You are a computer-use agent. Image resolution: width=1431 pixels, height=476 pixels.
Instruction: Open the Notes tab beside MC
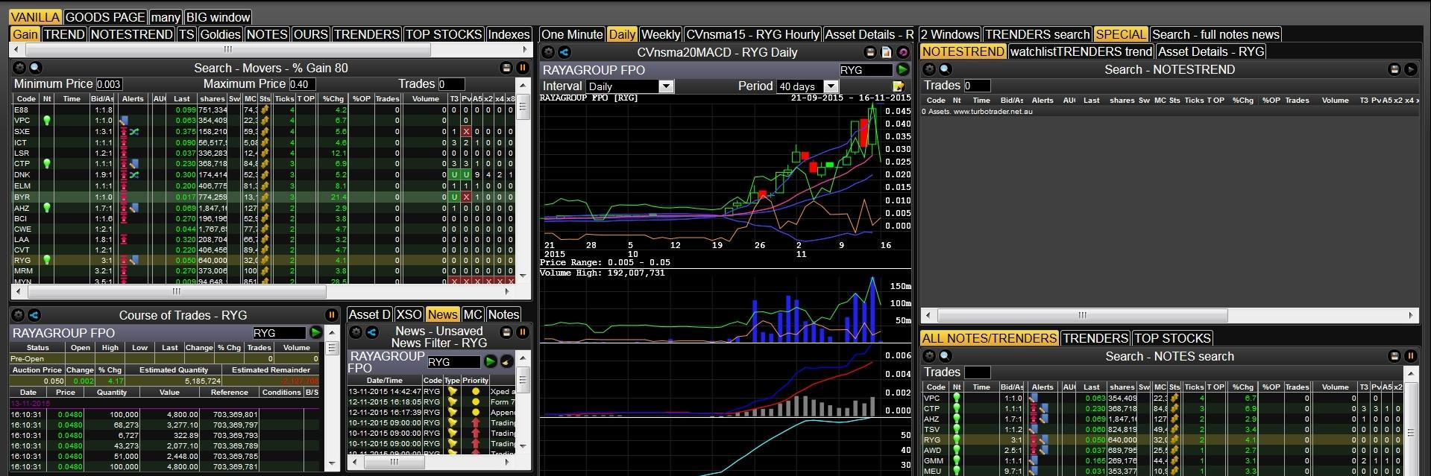tap(503, 314)
